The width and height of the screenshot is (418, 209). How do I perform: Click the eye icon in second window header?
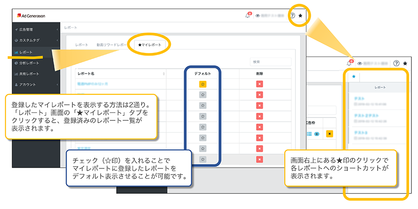[x=359, y=64]
